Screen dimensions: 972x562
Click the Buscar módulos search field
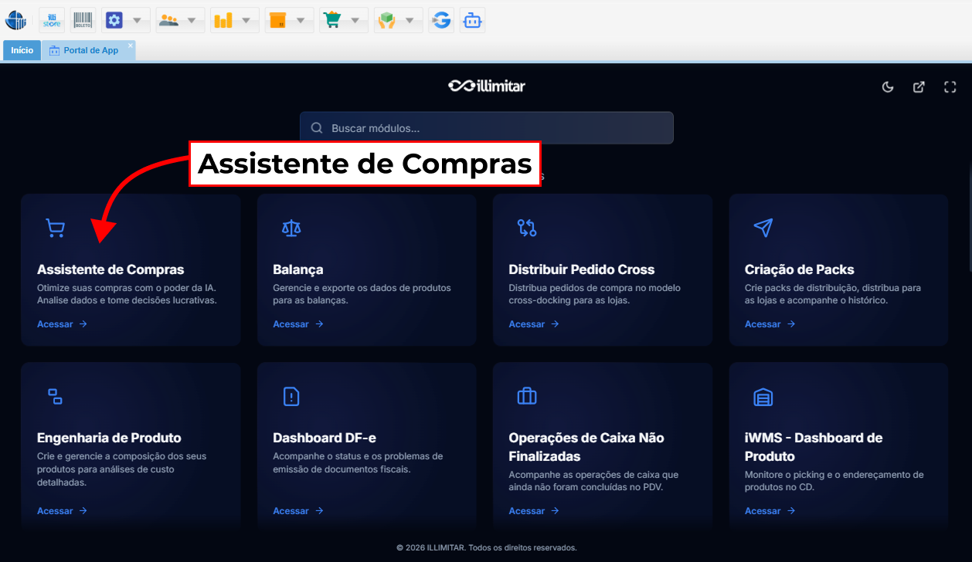pos(487,128)
